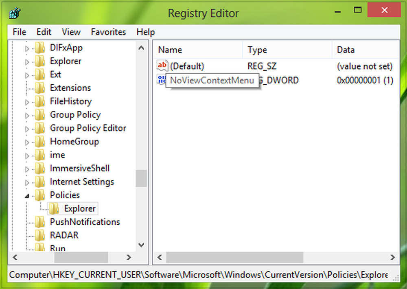
Task: Expand the Group Policy key
Action: point(27,116)
